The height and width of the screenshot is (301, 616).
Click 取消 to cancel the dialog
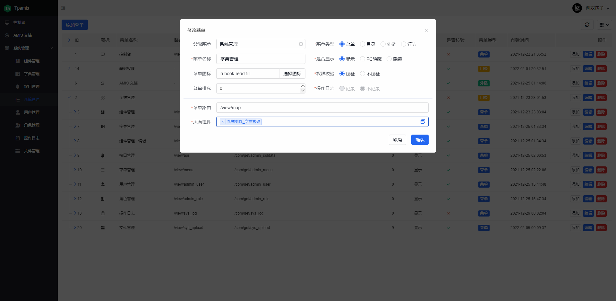(x=398, y=140)
